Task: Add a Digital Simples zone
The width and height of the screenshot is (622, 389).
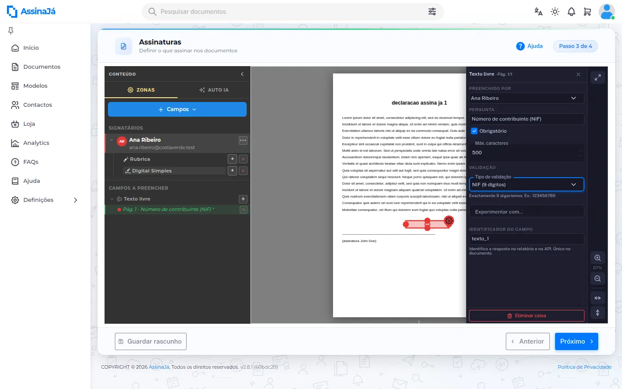Action: pyautogui.click(x=232, y=171)
